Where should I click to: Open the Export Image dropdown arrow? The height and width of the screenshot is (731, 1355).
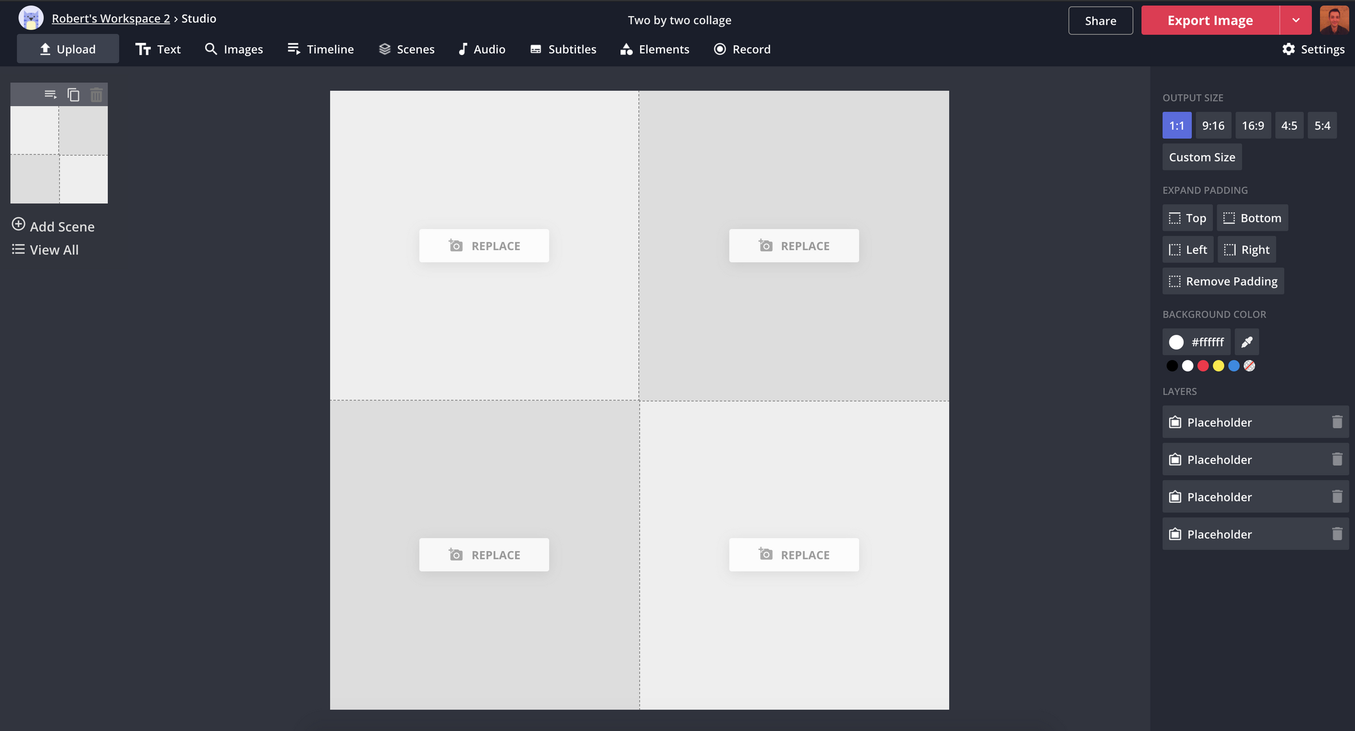(x=1296, y=20)
